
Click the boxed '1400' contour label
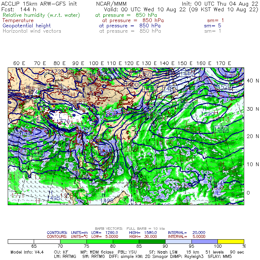tap(131, 85)
